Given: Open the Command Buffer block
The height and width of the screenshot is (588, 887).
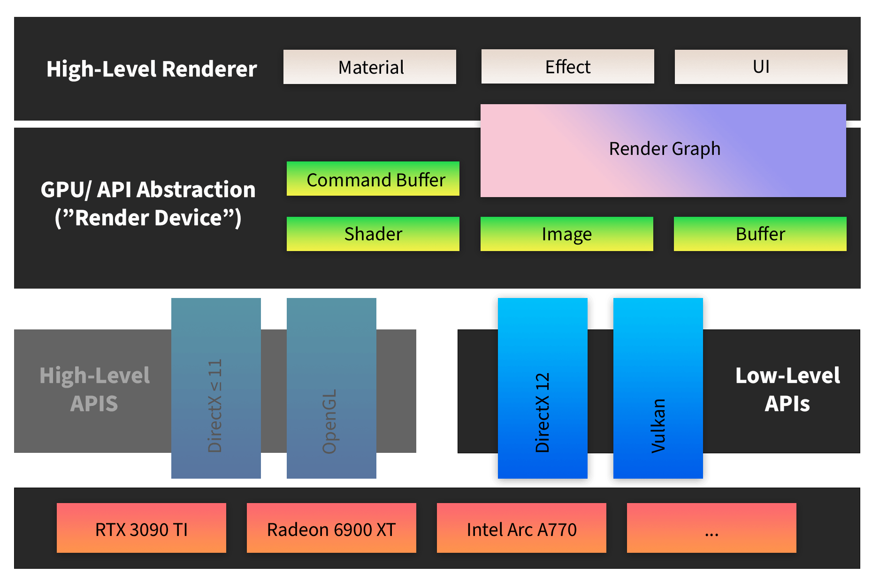Looking at the screenshot, I should click(x=373, y=179).
